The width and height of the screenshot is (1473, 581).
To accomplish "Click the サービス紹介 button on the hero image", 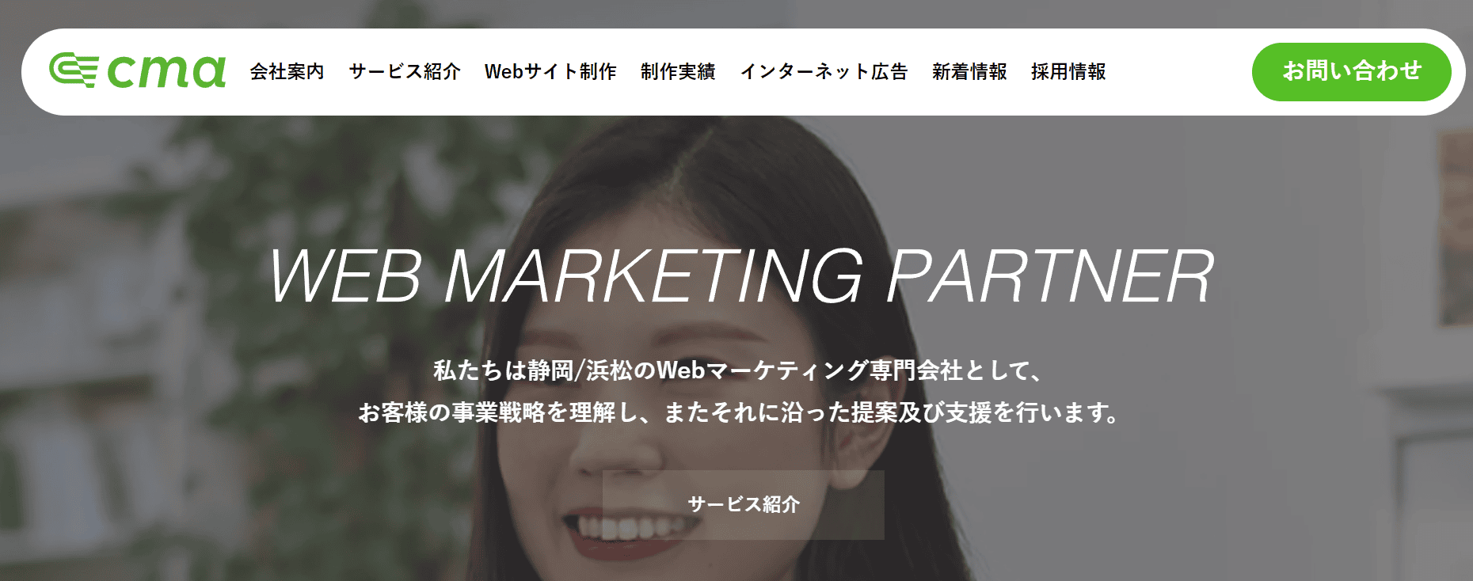I will (x=744, y=504).
